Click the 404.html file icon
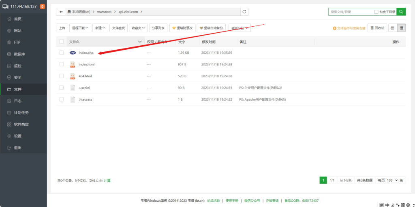Image resolution: width=415 pixels, height=207 pixels. click(x=73, y=76)
